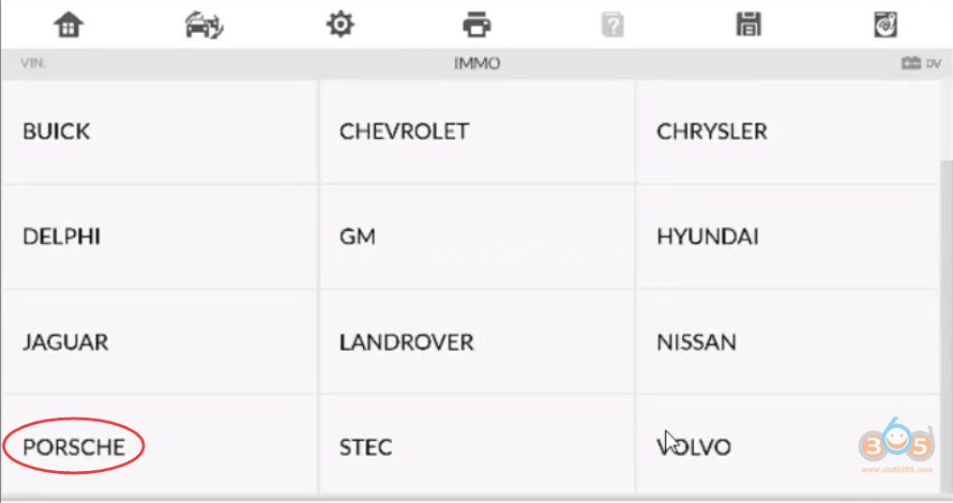Choose HYUNDAI from the list
The height and width of the screenshot is (503, 953).
tap(788, 236)
